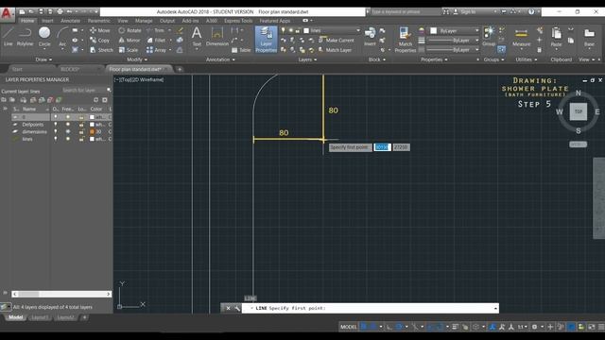605x340 pixels.
Task: Click the Stretch tool
Action: pyautogui.click(x=101, y=50)
